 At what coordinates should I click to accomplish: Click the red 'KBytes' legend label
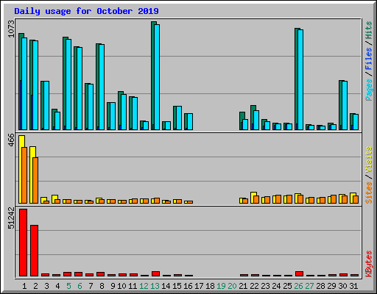click(368, 264)
